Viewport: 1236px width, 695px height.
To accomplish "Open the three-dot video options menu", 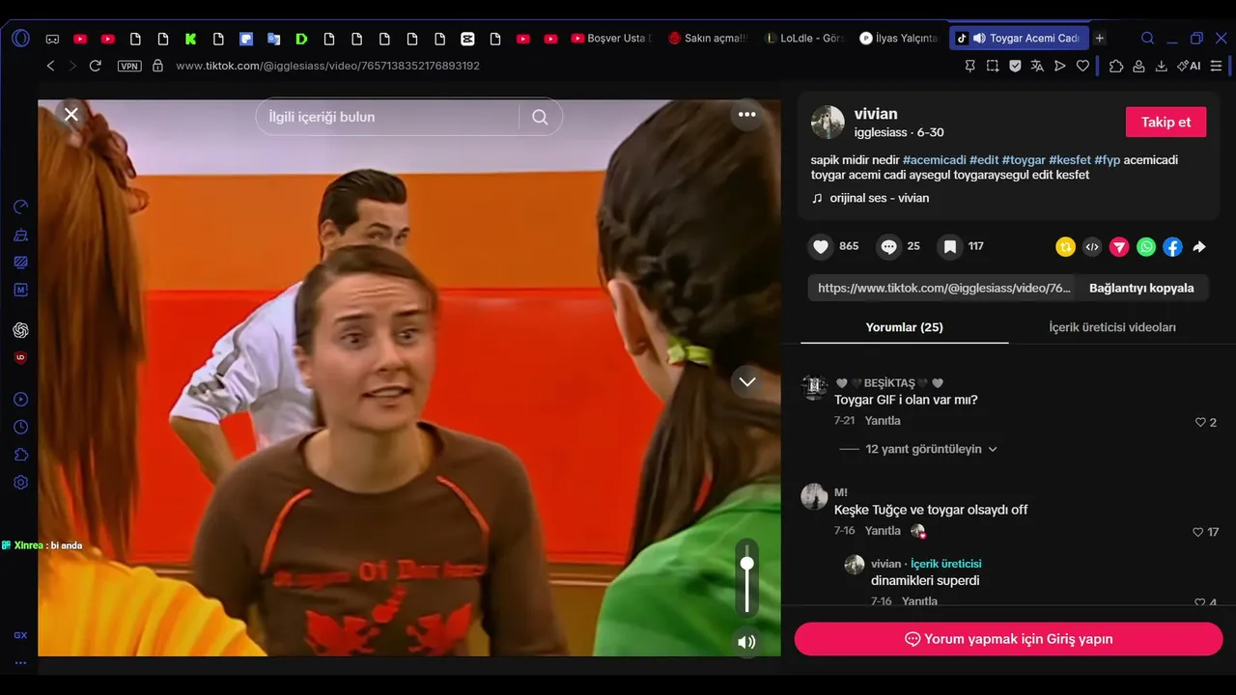I will tap(746, 114).
